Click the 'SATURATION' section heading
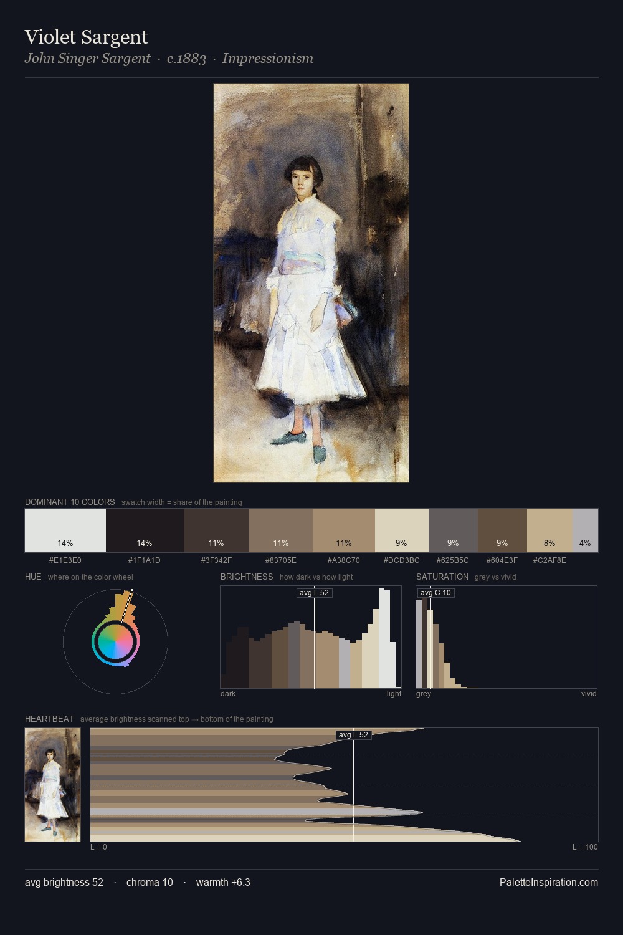The height and width of the screenshot is (935, 623). tap(442, 577)
